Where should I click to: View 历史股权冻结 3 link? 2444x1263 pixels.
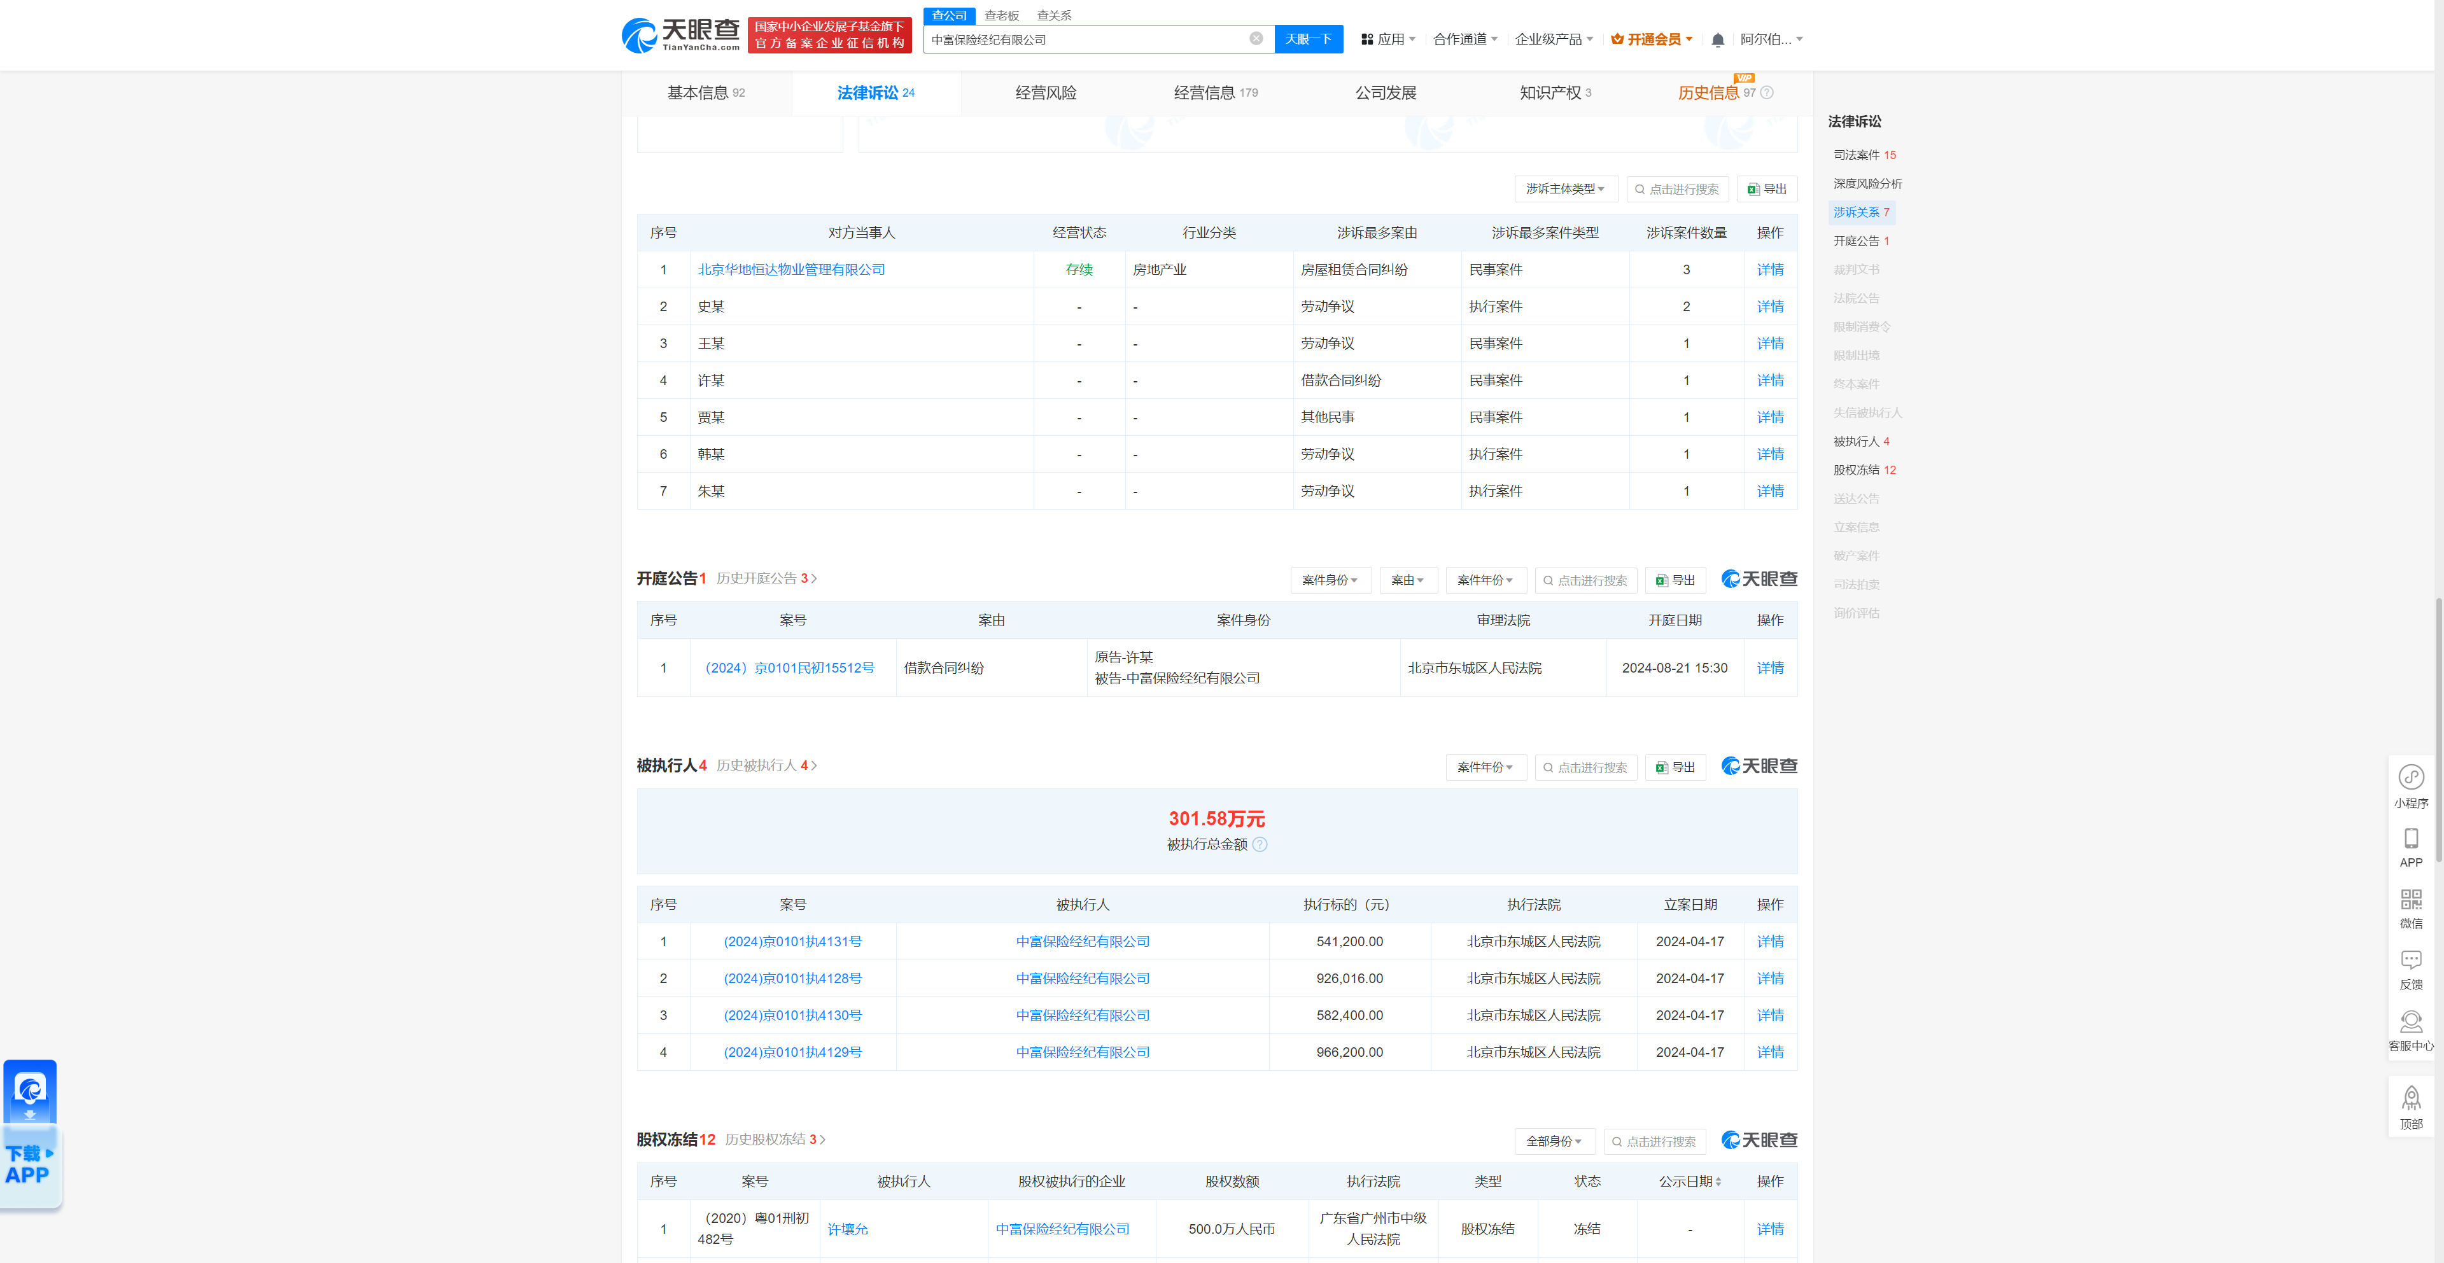[x=775, y=1140]
